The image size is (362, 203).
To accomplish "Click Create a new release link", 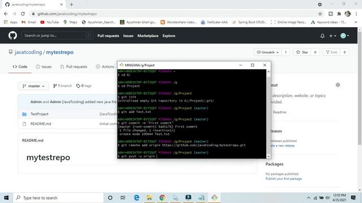I will click(x=283, y=145).
